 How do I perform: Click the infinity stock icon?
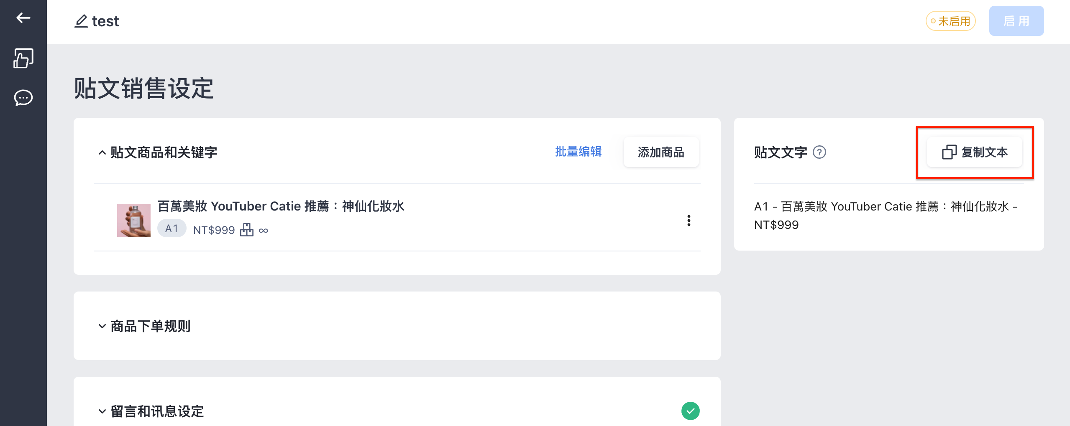tap(264, 231)
